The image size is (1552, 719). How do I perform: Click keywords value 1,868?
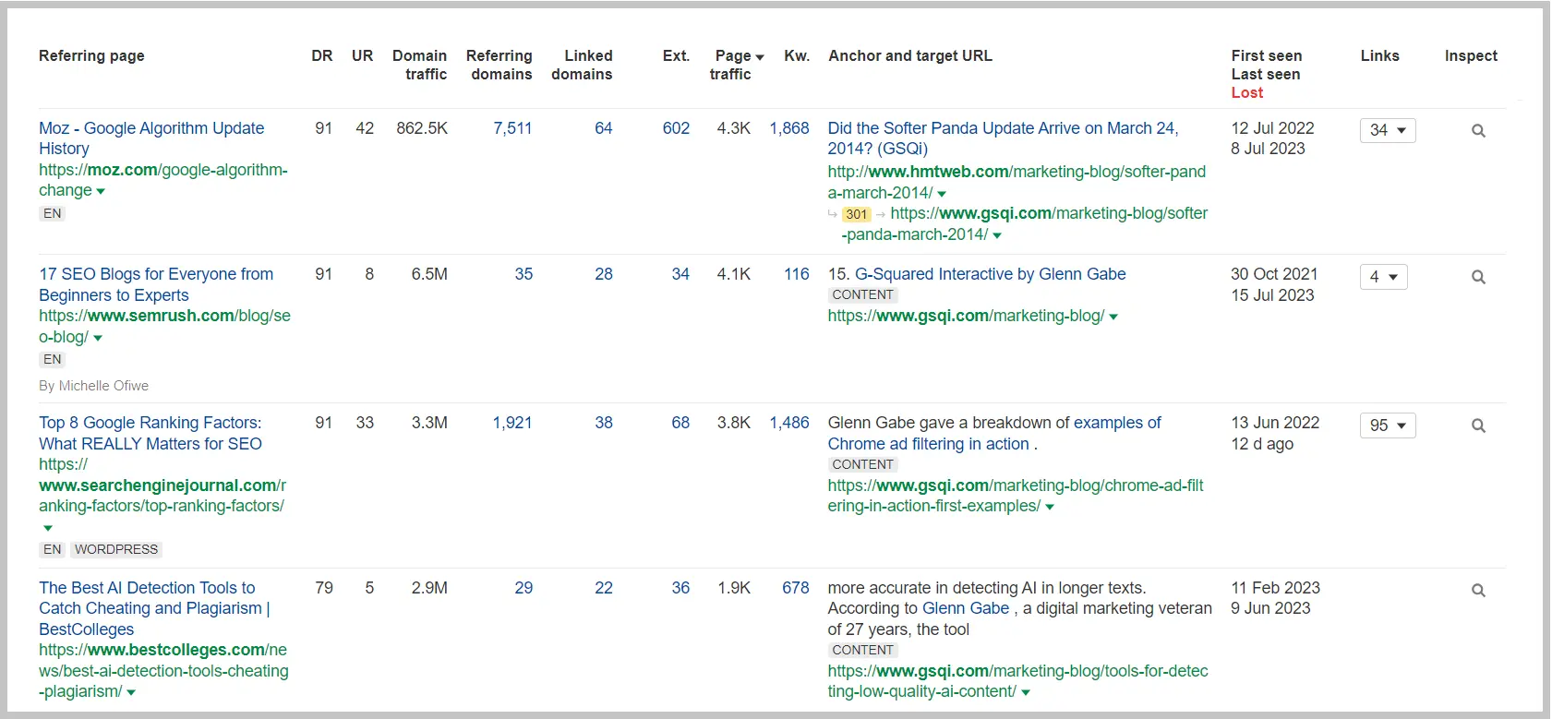coord(789,128)
